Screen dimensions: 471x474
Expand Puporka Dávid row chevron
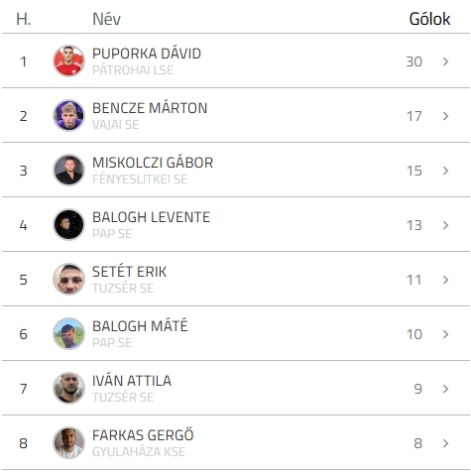click(x=445, y=61)
